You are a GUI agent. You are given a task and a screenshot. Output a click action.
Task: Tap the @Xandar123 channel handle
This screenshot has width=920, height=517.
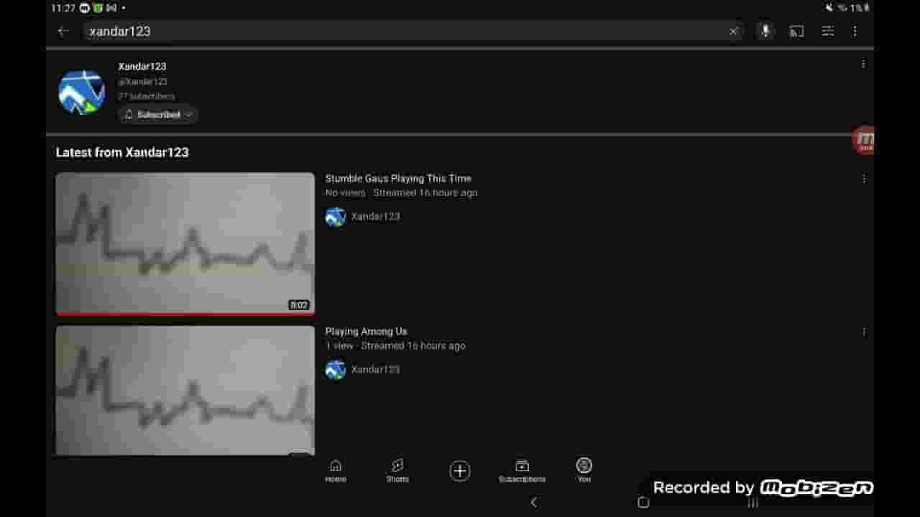[x=142, y=82]
